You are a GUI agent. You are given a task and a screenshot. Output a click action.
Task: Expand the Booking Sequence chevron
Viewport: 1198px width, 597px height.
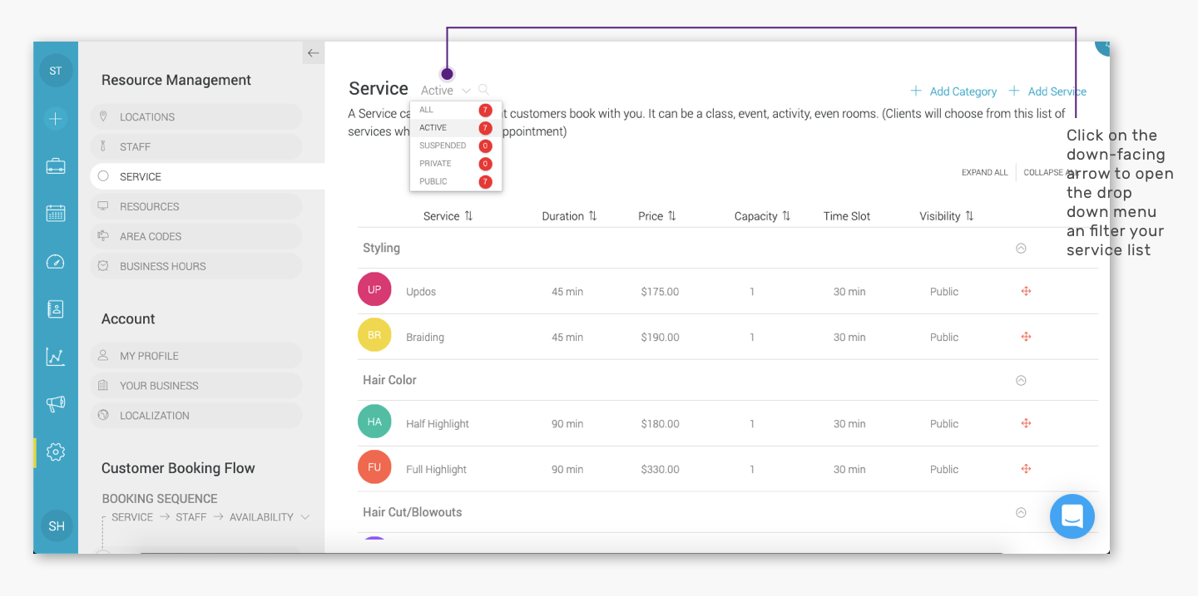305,517
